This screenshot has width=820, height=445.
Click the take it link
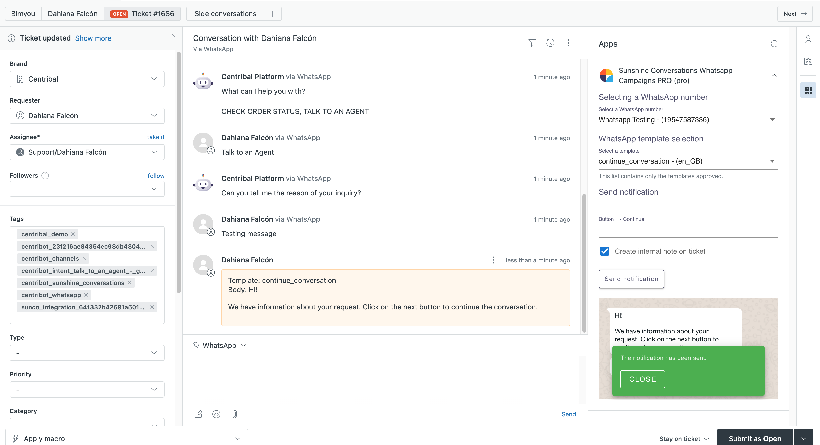(x=156, y=137)
